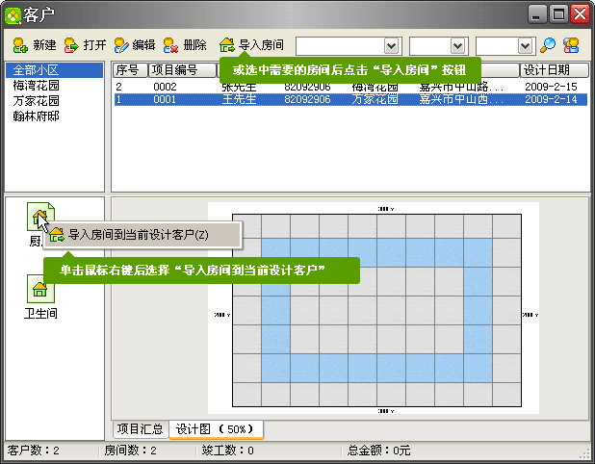Image resolution: width=595 pixels, height=464 pixels.
Task: Switch to the 设计图 (50%) tab
Action: tap(216, 428)
